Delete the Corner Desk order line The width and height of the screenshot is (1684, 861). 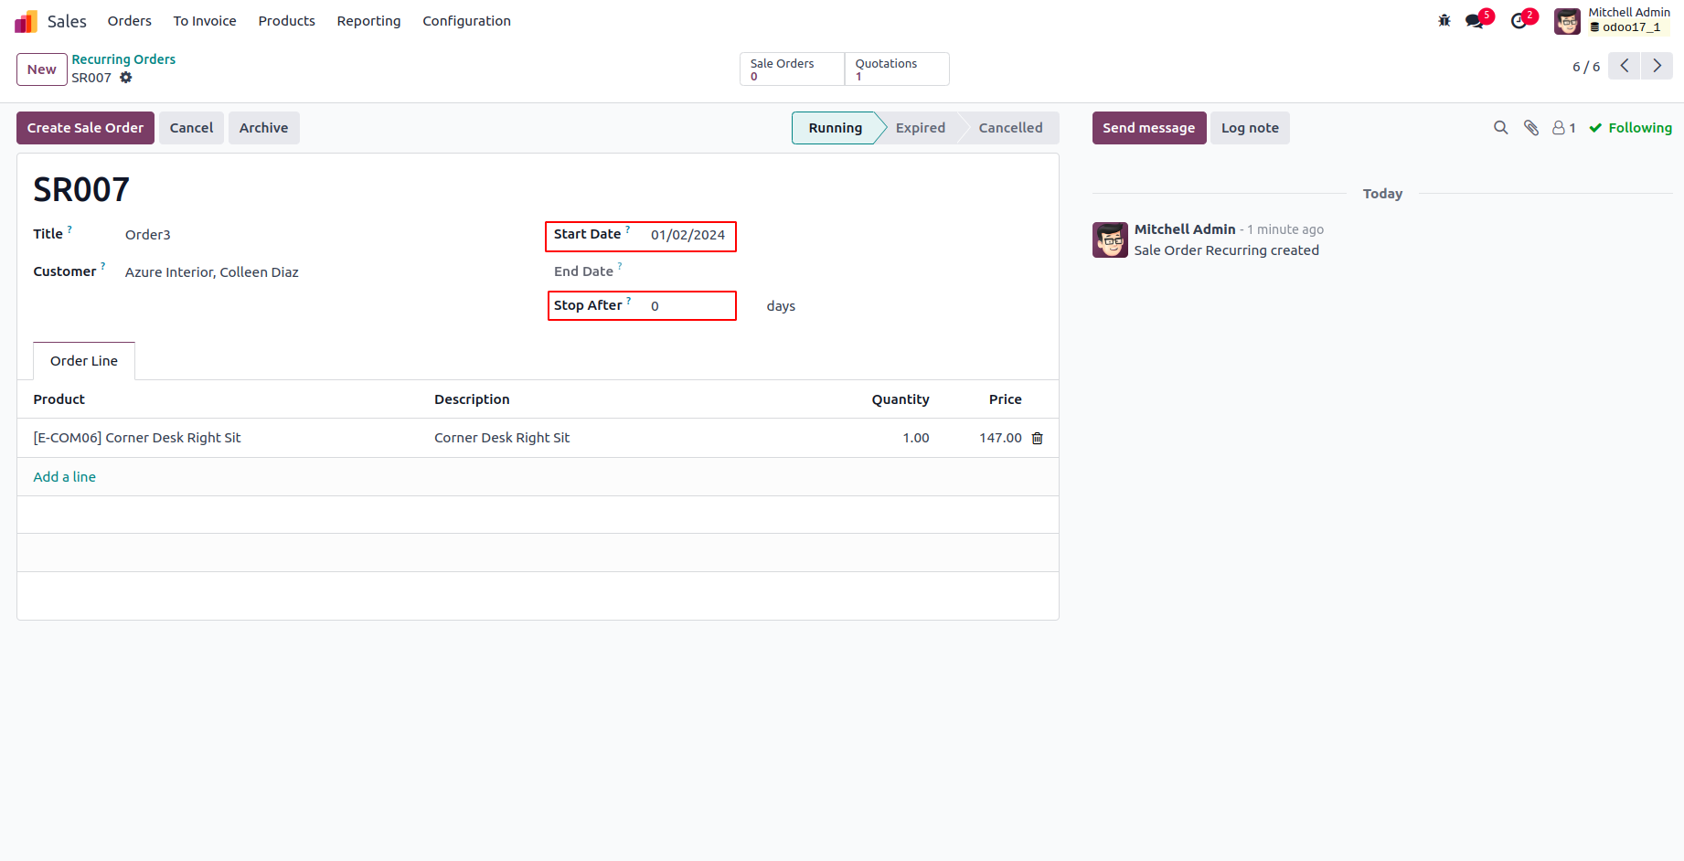1037,439
